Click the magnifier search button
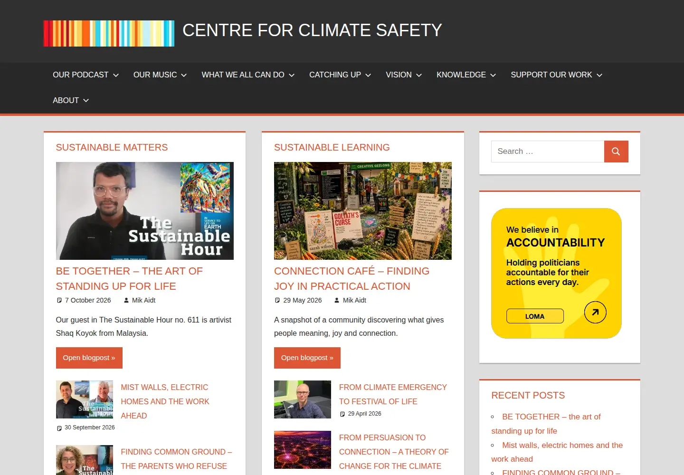The height and width of the screenshot is (475, 684). click(616, 152)
